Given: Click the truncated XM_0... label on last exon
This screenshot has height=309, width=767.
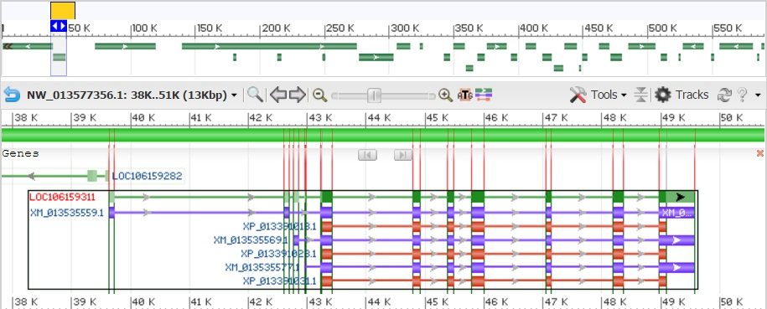Looking at the screenshot, I should click(x=677, y=213).
